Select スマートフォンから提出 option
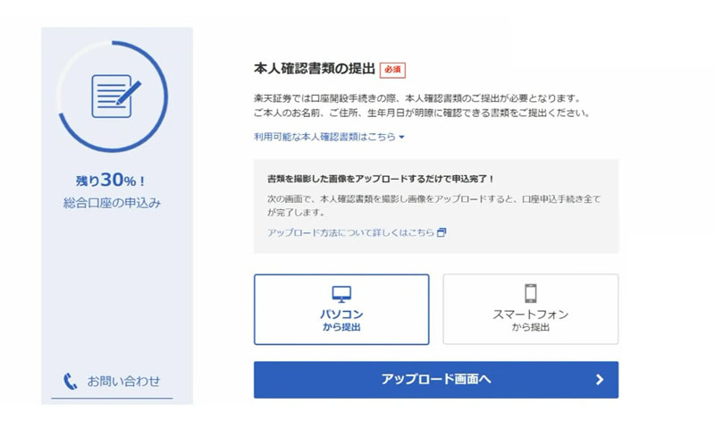 pyautogui.click(x=530, y=309)
